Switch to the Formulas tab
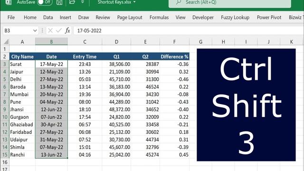The width and height of the screenshot is (304, 171). point(159,18)
